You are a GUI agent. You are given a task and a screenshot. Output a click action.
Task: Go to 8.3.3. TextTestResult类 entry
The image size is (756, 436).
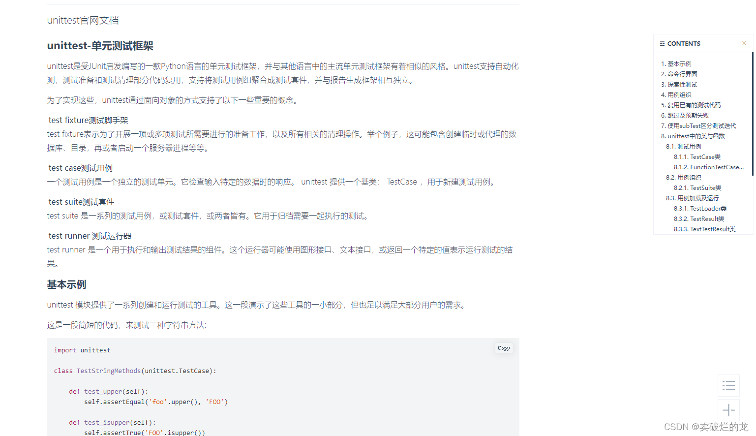(704, 229)
